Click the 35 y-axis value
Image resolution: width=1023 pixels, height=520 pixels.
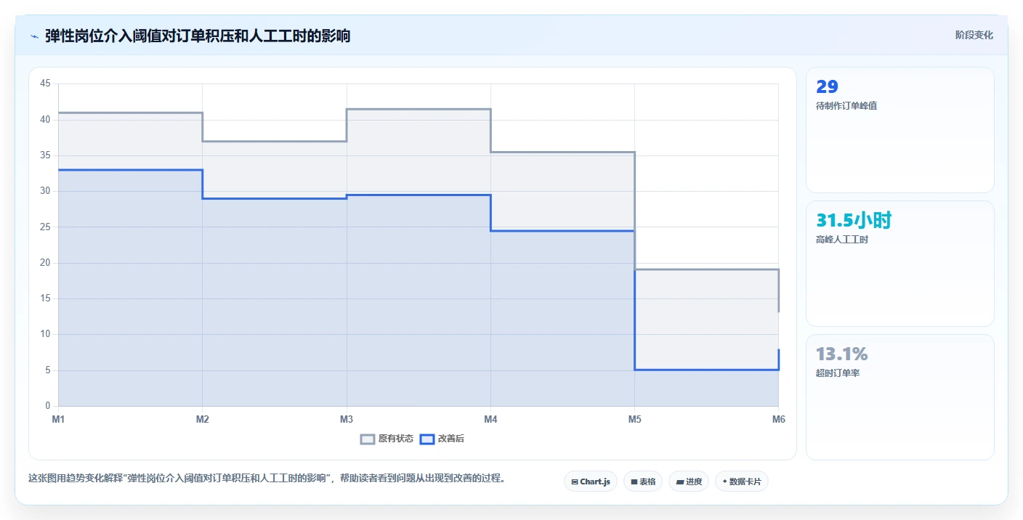pos(45,155)
